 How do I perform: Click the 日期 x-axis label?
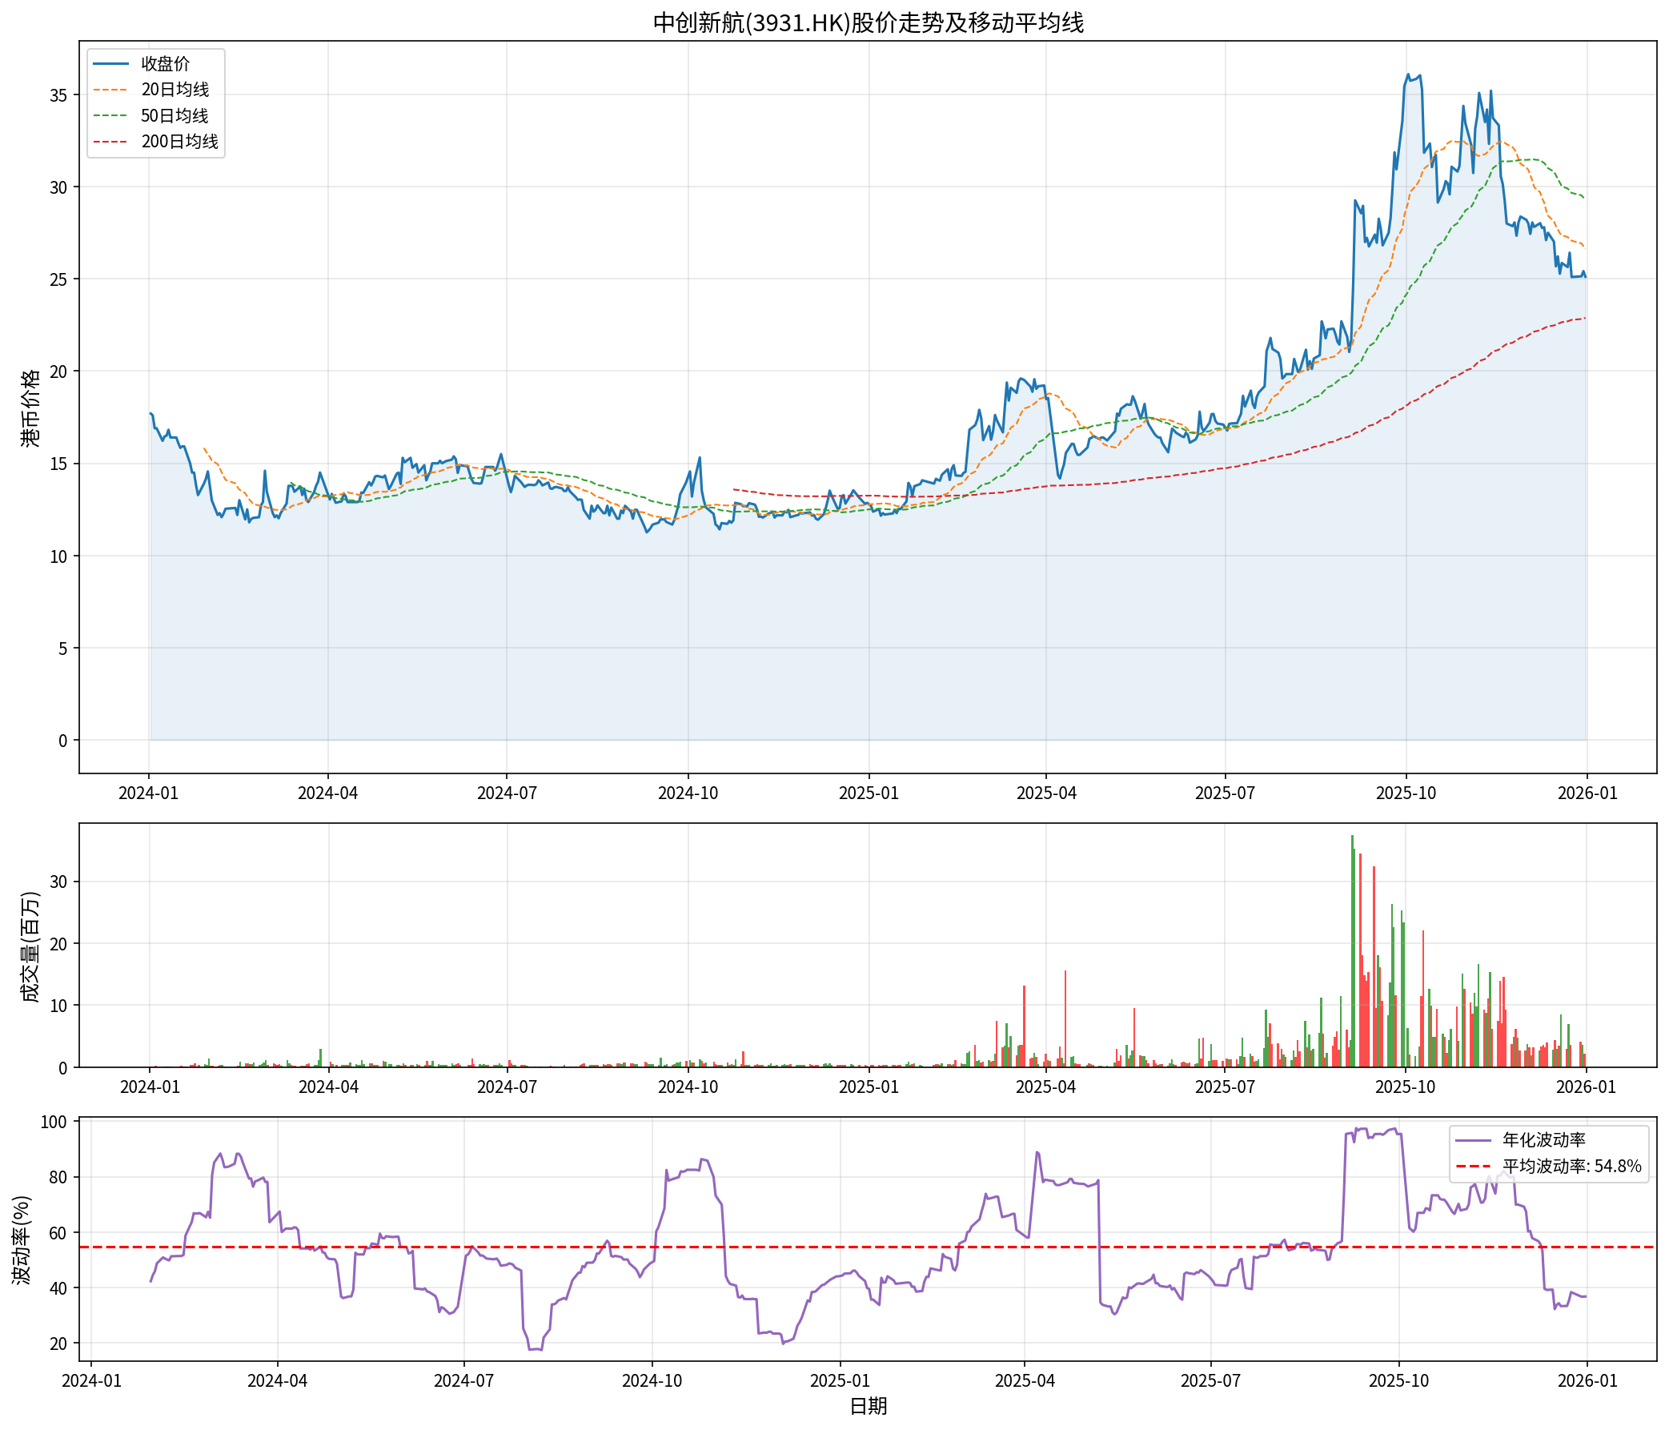tap(868, 1406)
